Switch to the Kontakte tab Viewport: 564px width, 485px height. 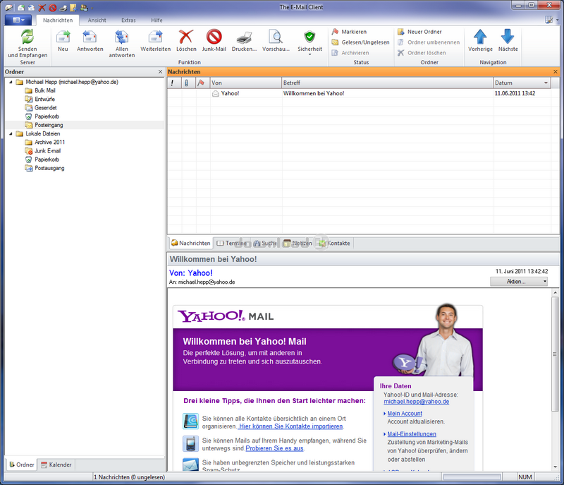click(334, 243)
